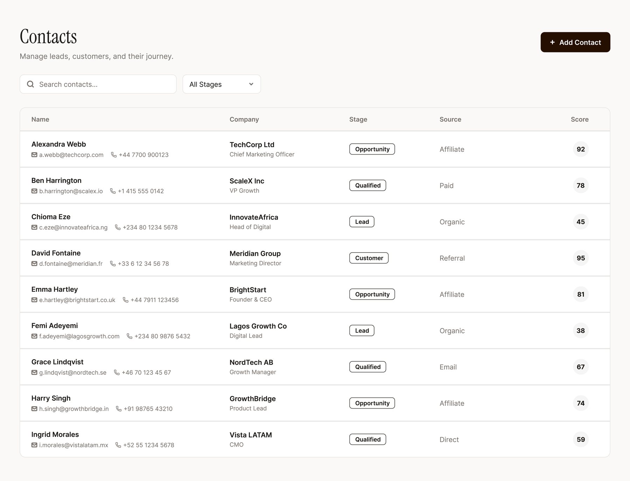Click mail icon beside d.fontaine@meridian.fr
The image size is (630, 481).
pyautogui.click(x=34, y=263)
